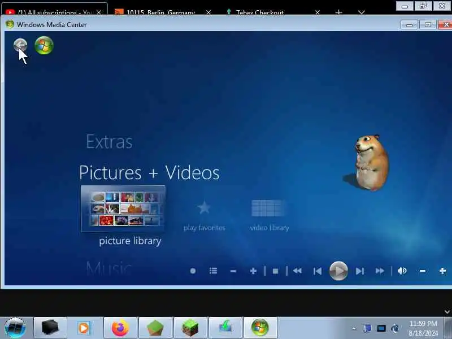Click the back arrow in Media Center
This screenshot has height=339, width=452.
pos(20,45)
